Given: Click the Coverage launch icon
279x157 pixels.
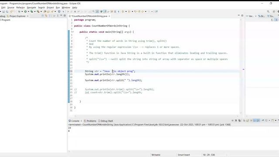Looking at the screenshot, I should (32, 12).
